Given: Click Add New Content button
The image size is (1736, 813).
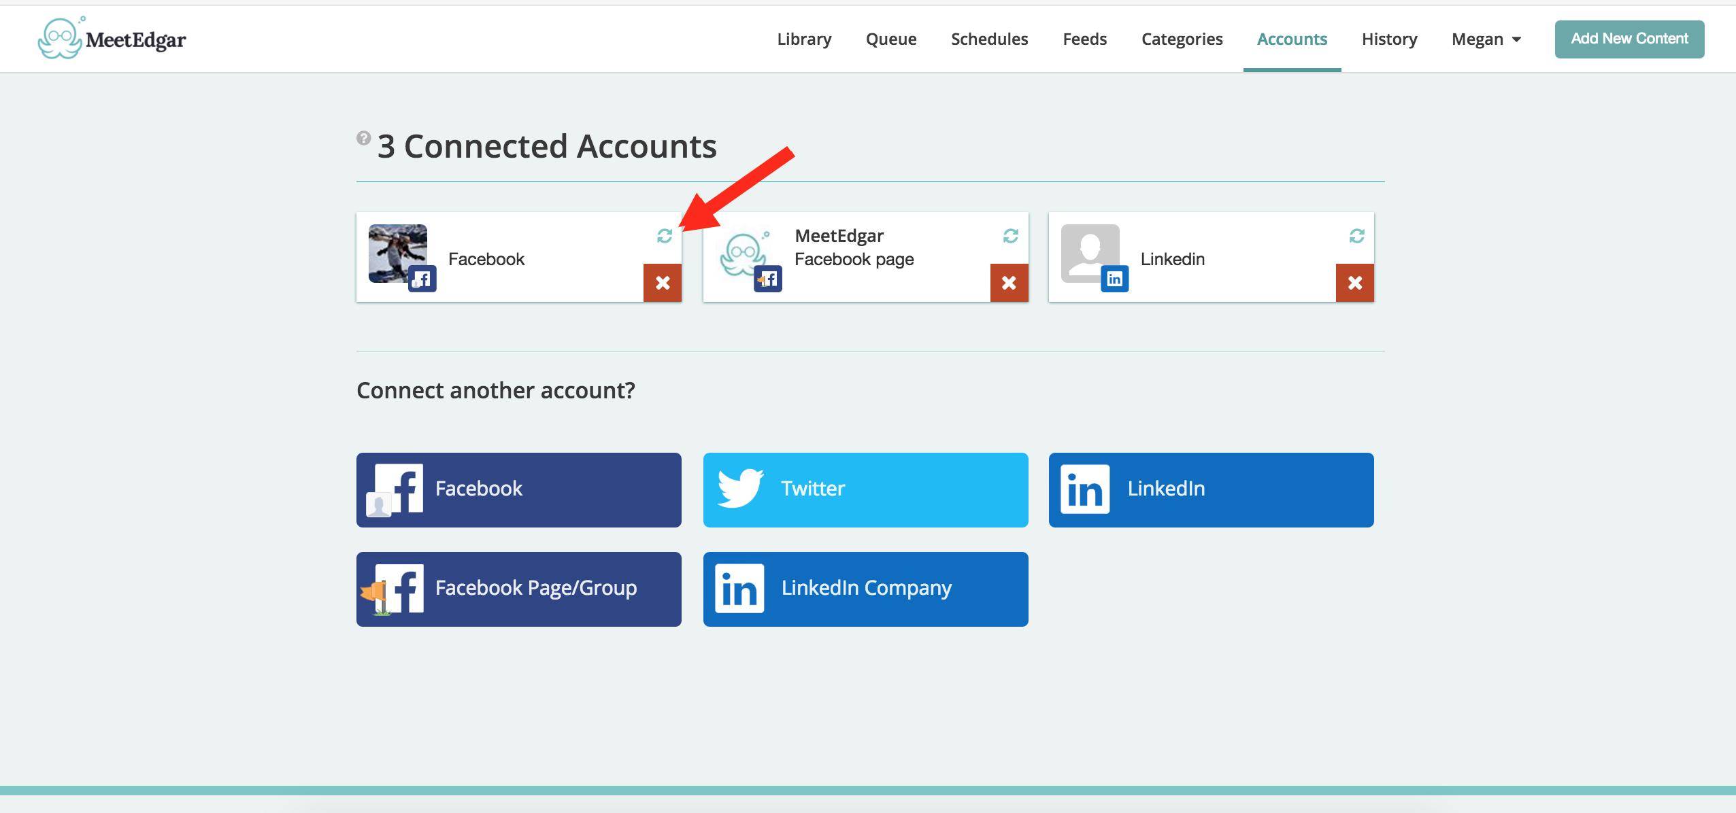Looking at the screenshot, I should pyautogui.click(x=1629, y=39).
